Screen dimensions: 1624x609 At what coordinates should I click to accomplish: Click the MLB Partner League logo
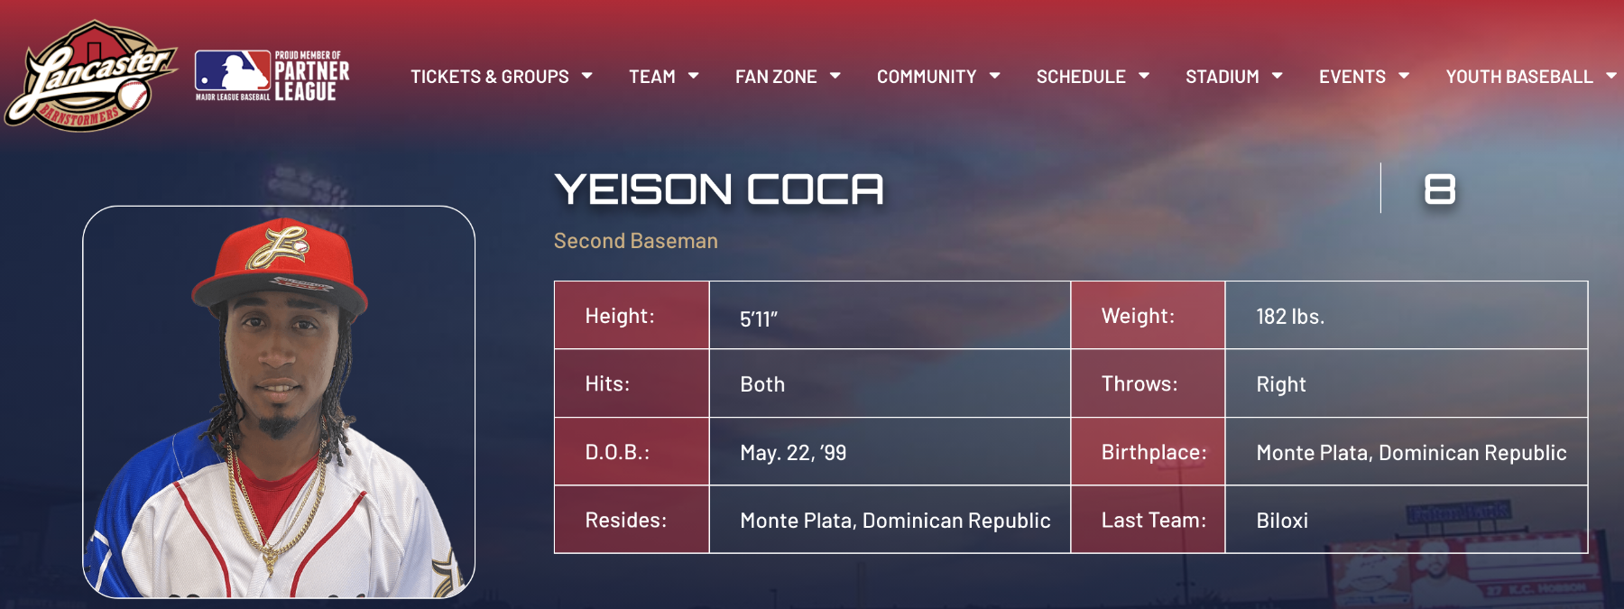click(272, 77)
